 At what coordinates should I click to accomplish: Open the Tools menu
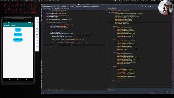[47, 1]
